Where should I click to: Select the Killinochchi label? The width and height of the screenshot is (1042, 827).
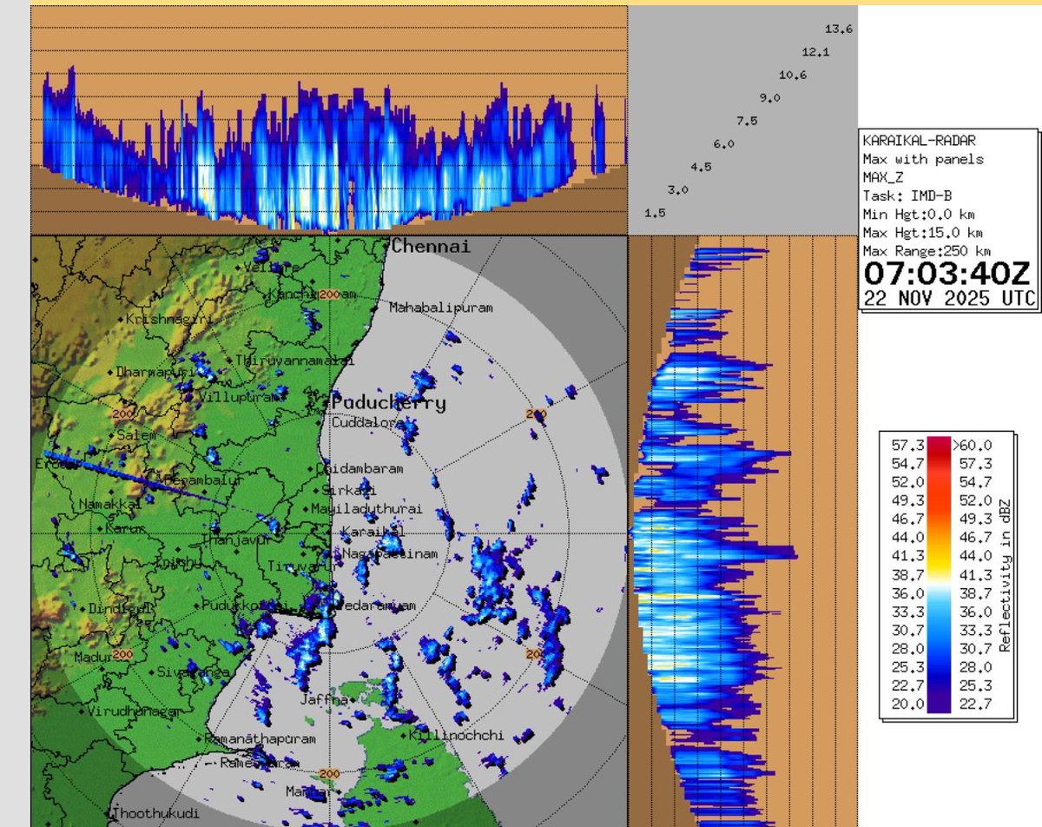pos(456,735)
